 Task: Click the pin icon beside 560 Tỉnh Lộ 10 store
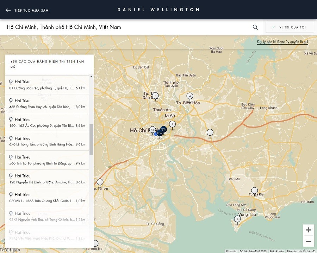point(11,157)
